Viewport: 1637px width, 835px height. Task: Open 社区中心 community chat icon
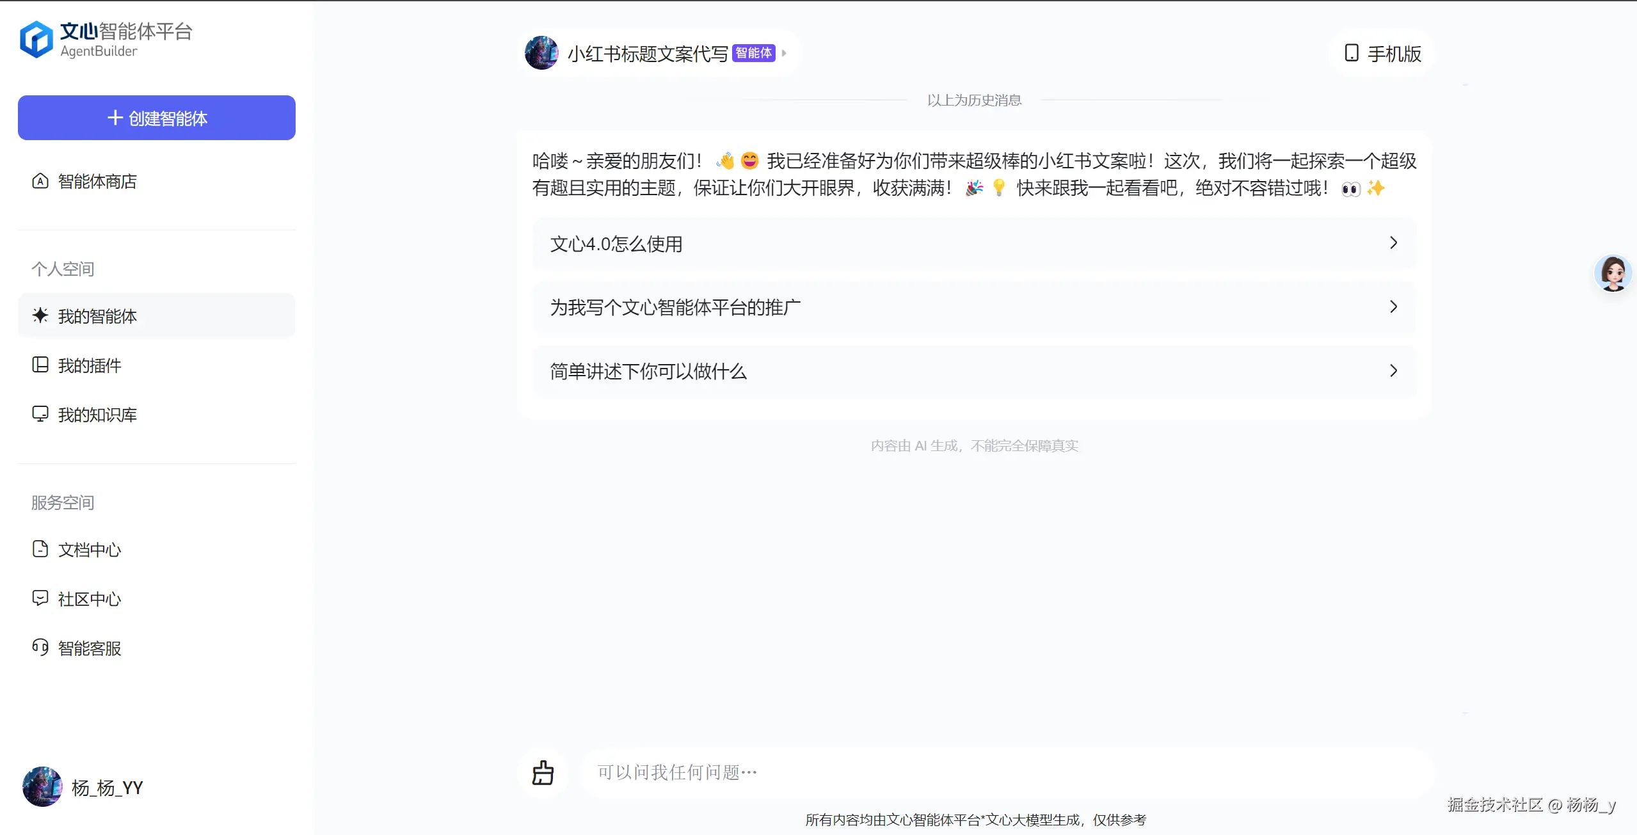point(40,598)
